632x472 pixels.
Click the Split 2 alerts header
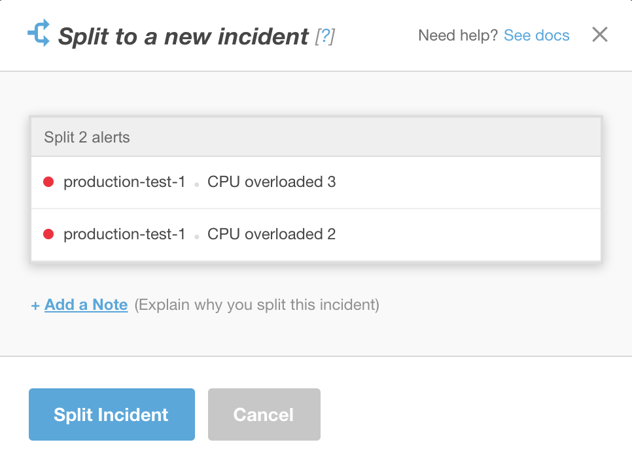click(87, 137)
